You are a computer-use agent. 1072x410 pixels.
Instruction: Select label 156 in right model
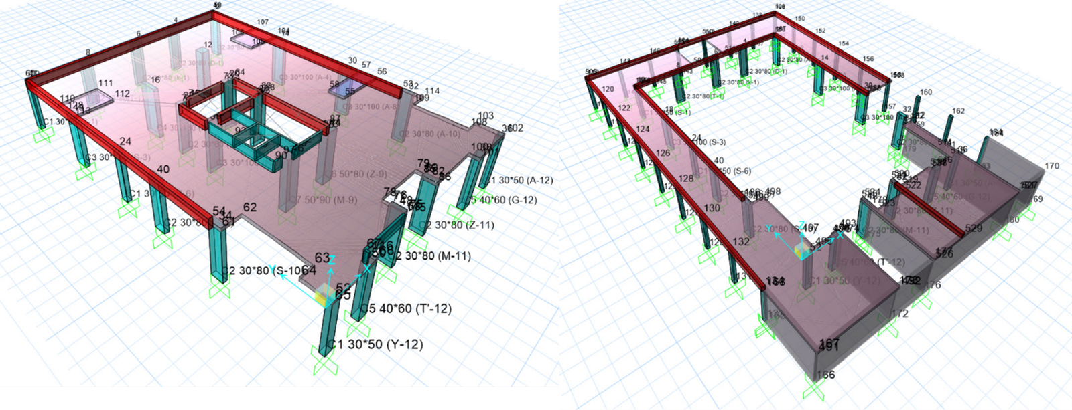(x=868, y=59)
